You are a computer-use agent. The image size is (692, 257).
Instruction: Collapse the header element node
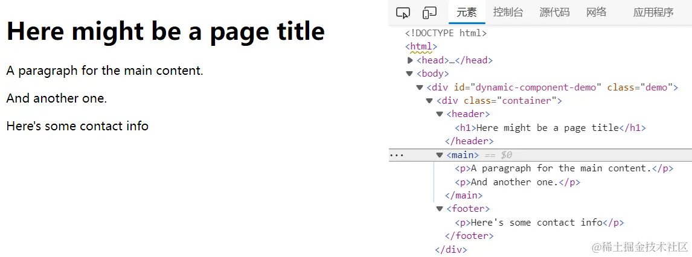coord(439,114)
